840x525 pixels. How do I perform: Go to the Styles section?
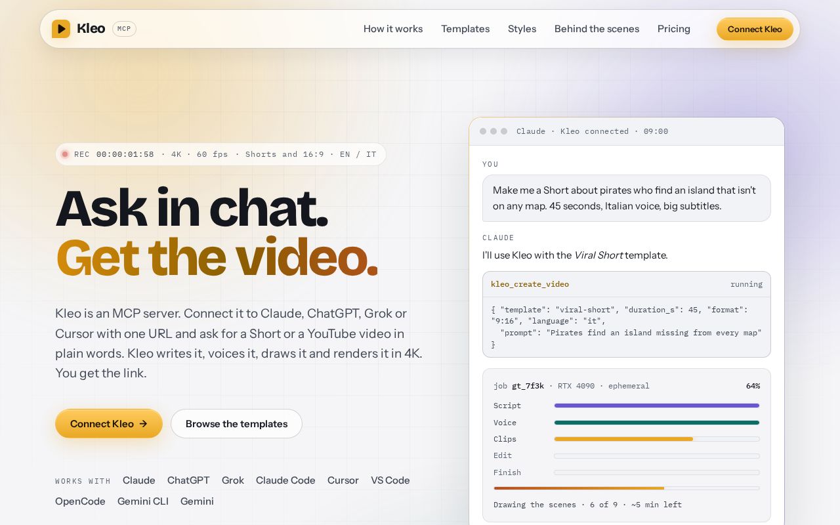tap(522, 29)
